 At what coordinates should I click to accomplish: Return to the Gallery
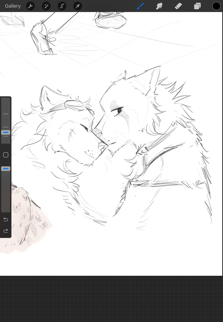click(13, 6)
